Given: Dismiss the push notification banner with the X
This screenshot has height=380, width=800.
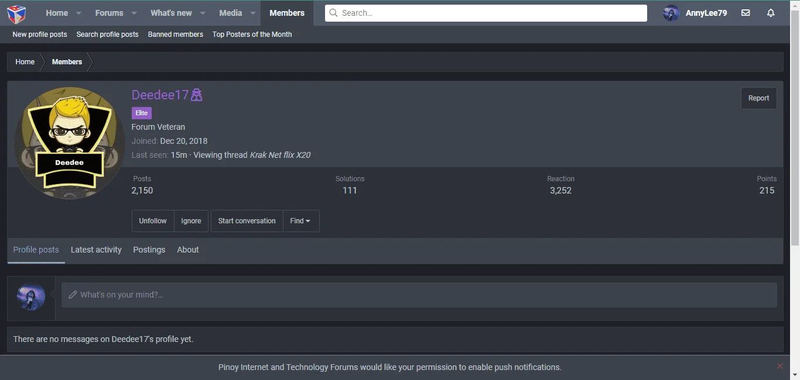Looking at the screenshot, I should point(780,366).
